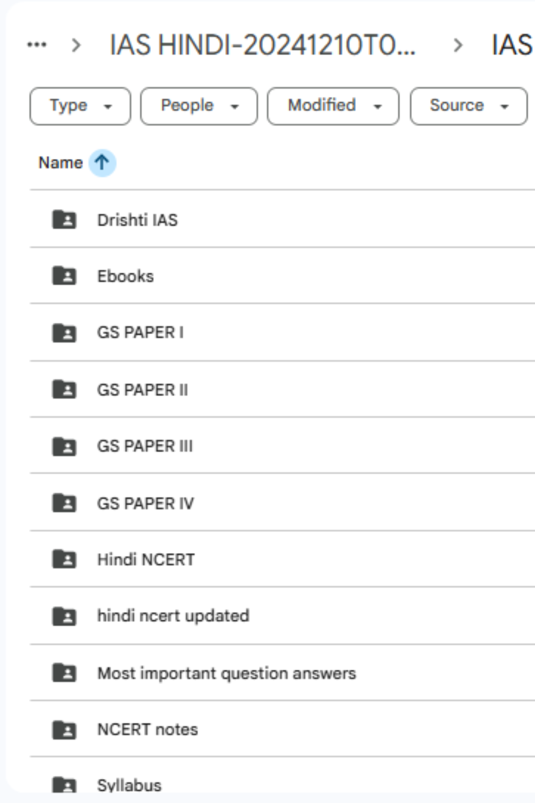Click the GS PAPER III folder icon
535x803 pixels.
[x=64, y=446]
